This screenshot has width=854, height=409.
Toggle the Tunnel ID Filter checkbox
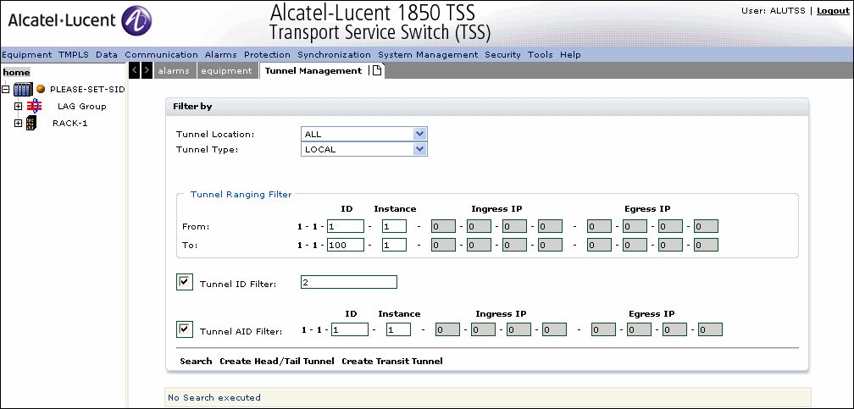[x=185, y=282]
